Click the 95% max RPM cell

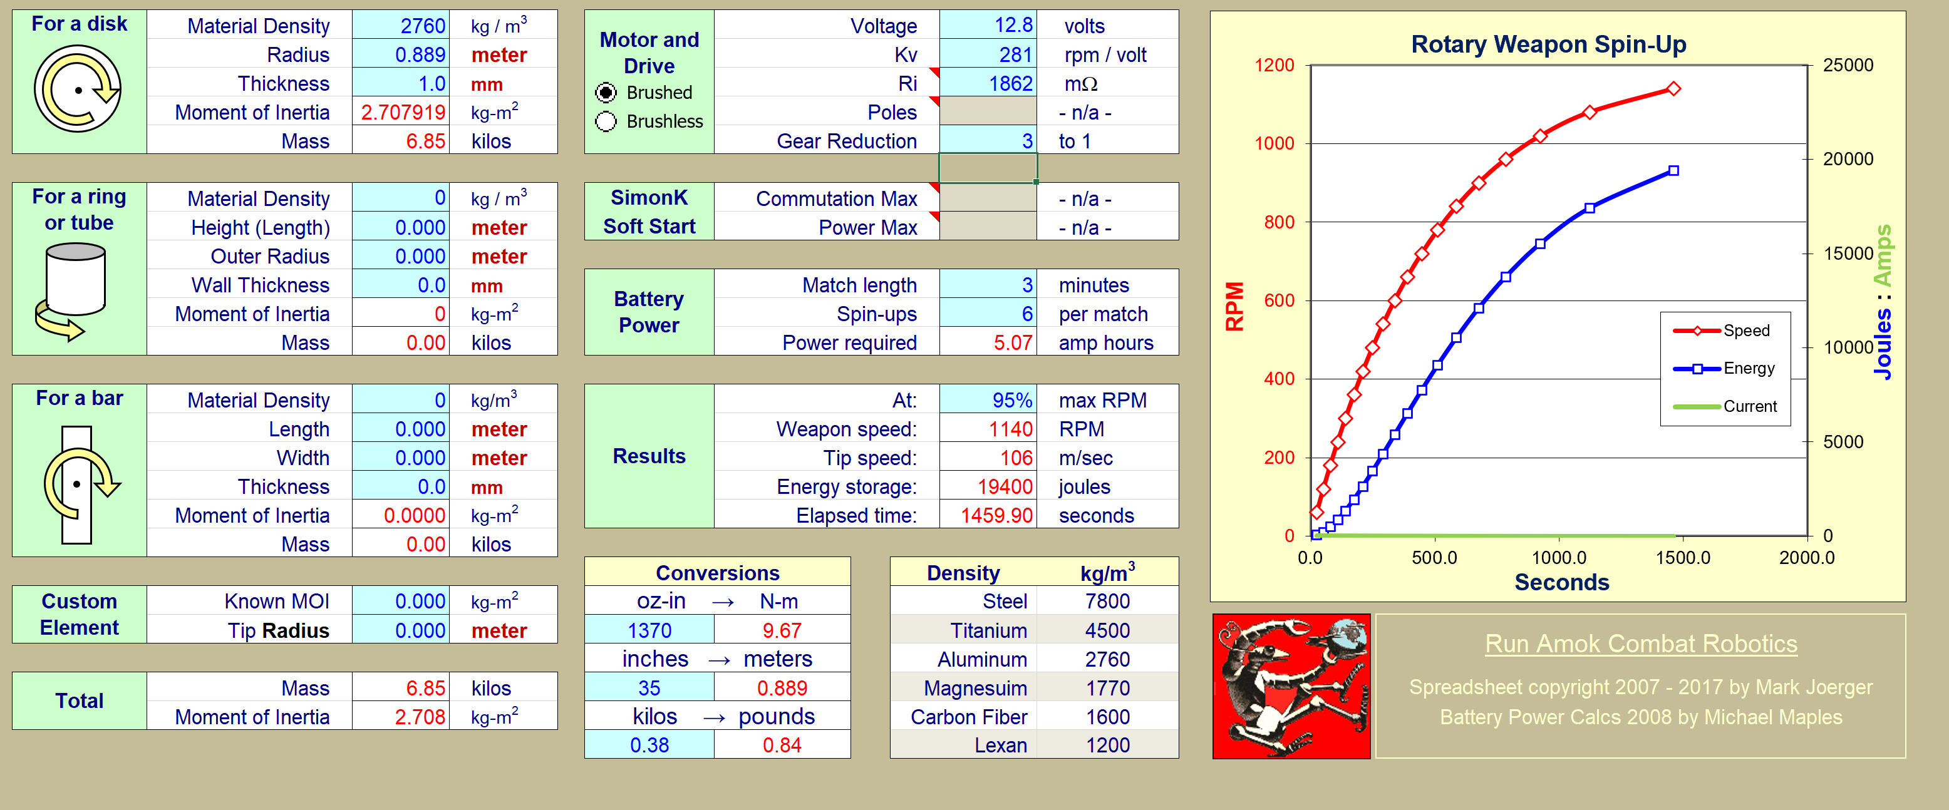pyautogui.click(x=988, y=399)
